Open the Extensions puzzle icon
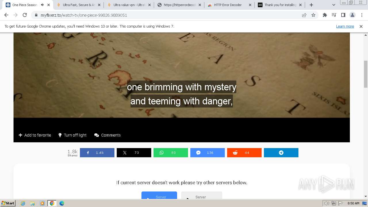This screenshot has height=207, width=368. click(325, 15)
